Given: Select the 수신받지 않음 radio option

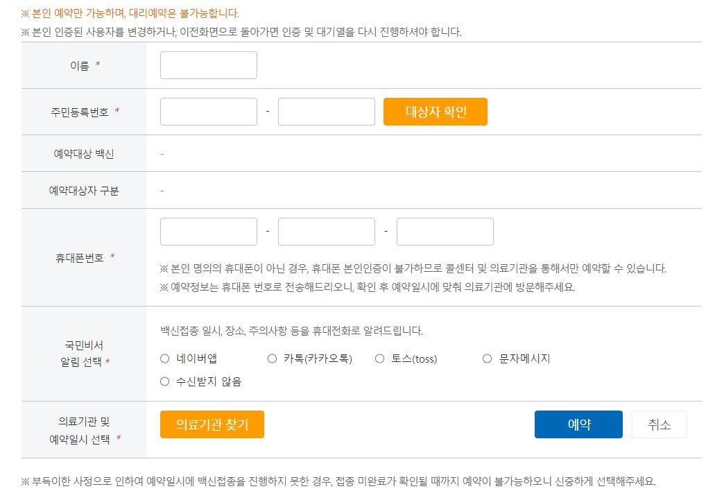Looking at the screenshot, I should click(165, 381).
